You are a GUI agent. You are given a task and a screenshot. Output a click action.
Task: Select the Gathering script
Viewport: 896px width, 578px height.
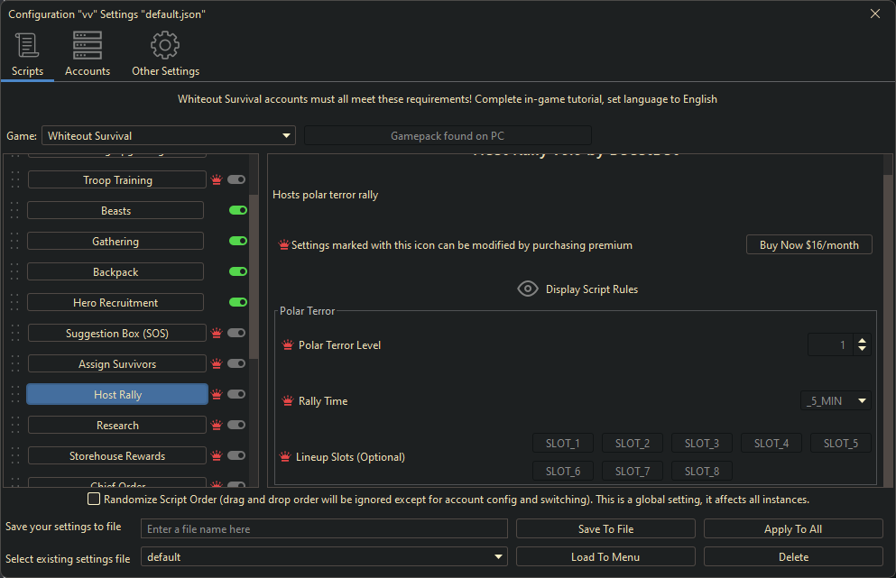pos(115,241)
